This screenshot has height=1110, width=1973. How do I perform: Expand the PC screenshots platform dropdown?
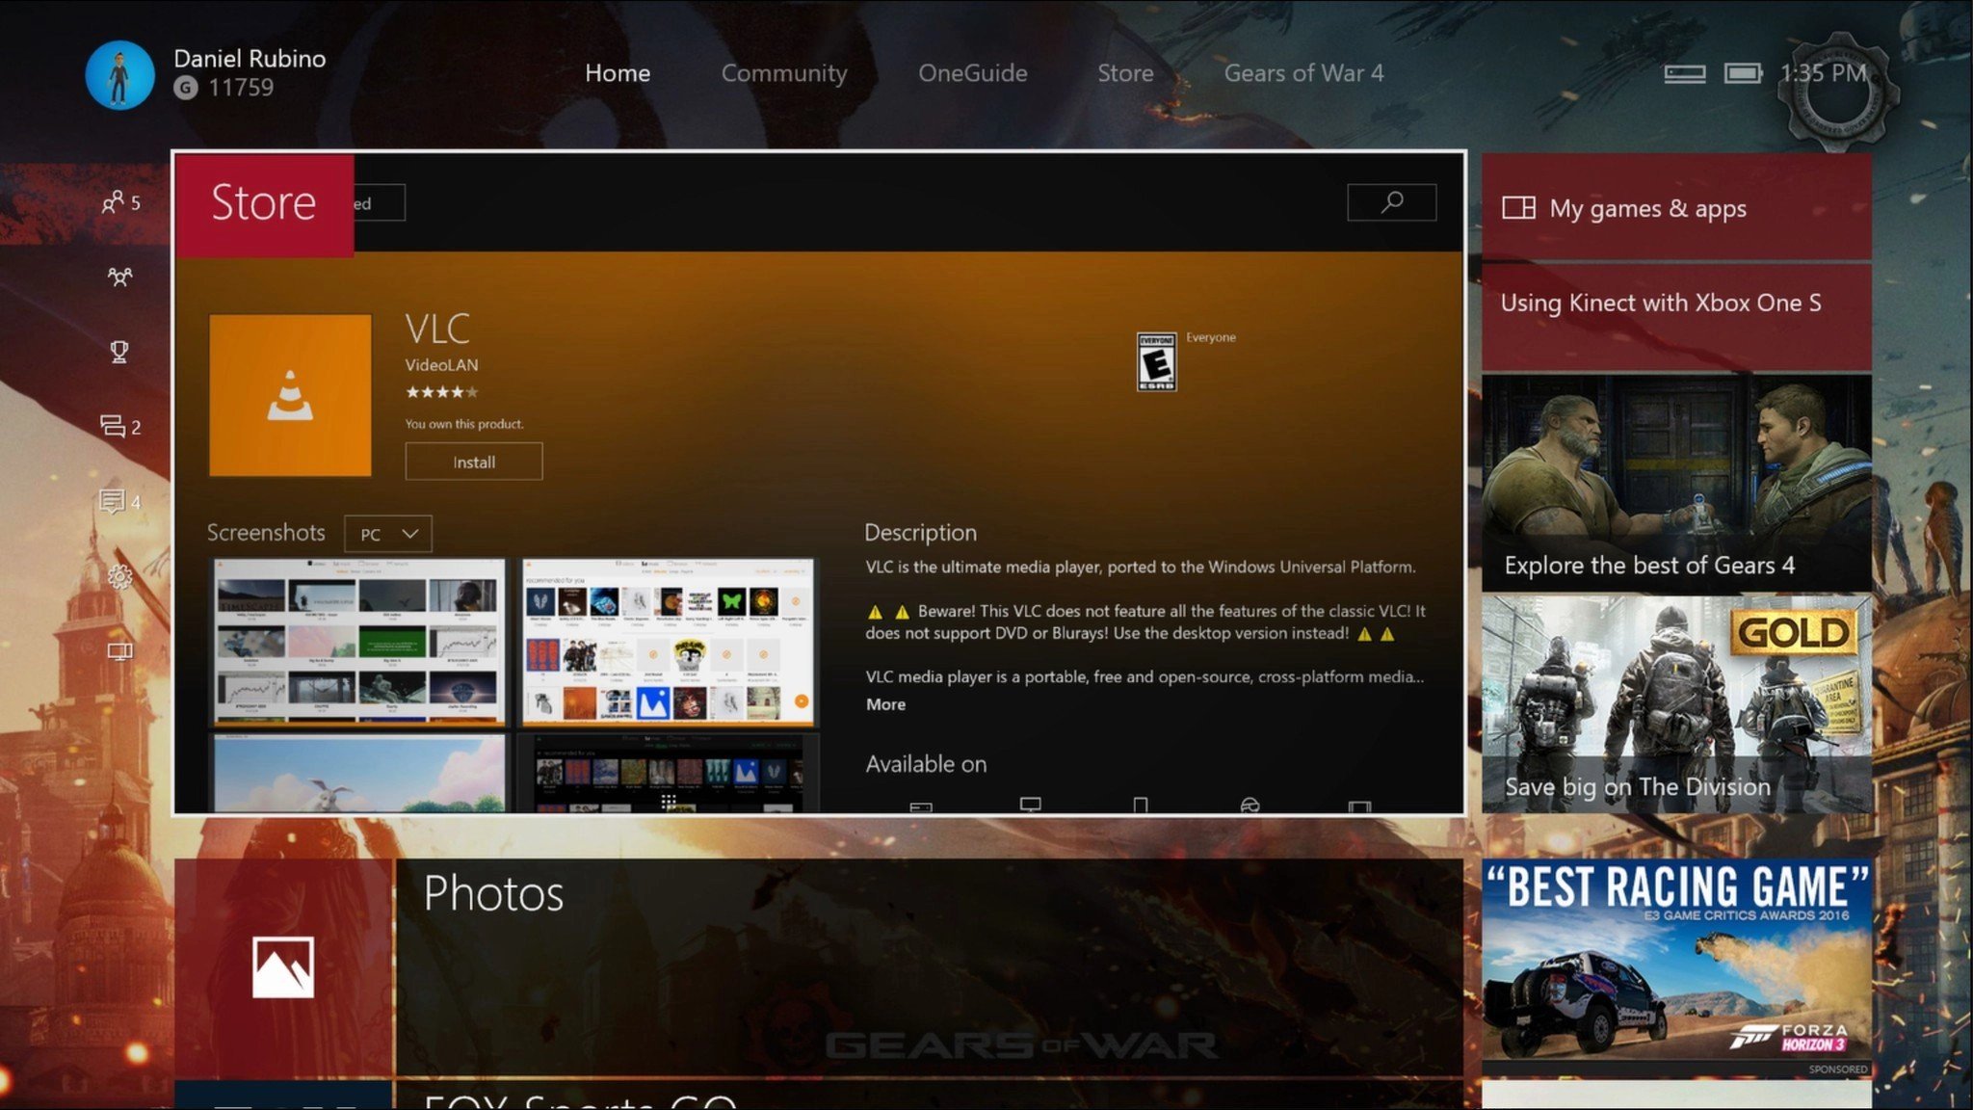tap(387, 534)
